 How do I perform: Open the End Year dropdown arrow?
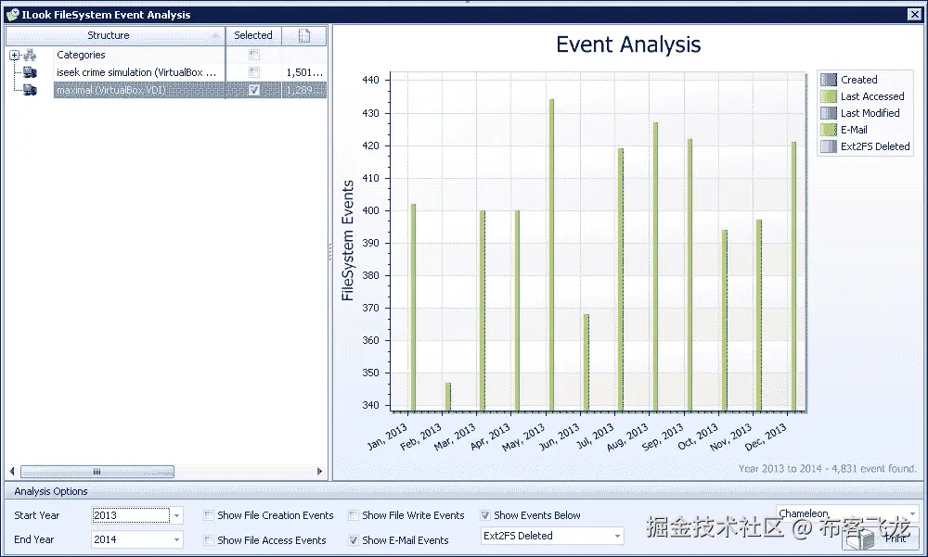[176, 539]
